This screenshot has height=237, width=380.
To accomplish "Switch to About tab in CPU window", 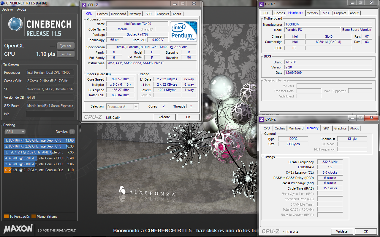I will click(x=177, y=14).
